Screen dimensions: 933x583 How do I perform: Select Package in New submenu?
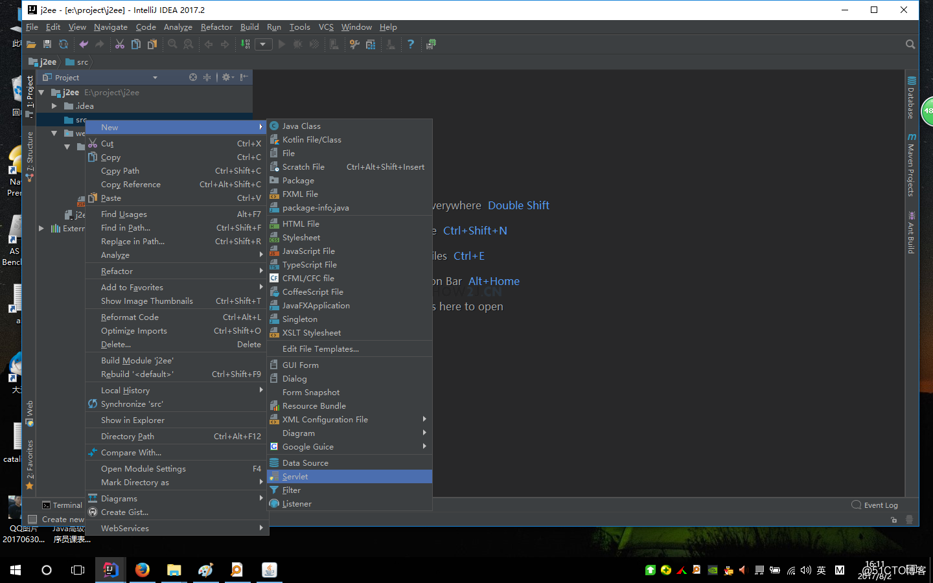(350, 180)
